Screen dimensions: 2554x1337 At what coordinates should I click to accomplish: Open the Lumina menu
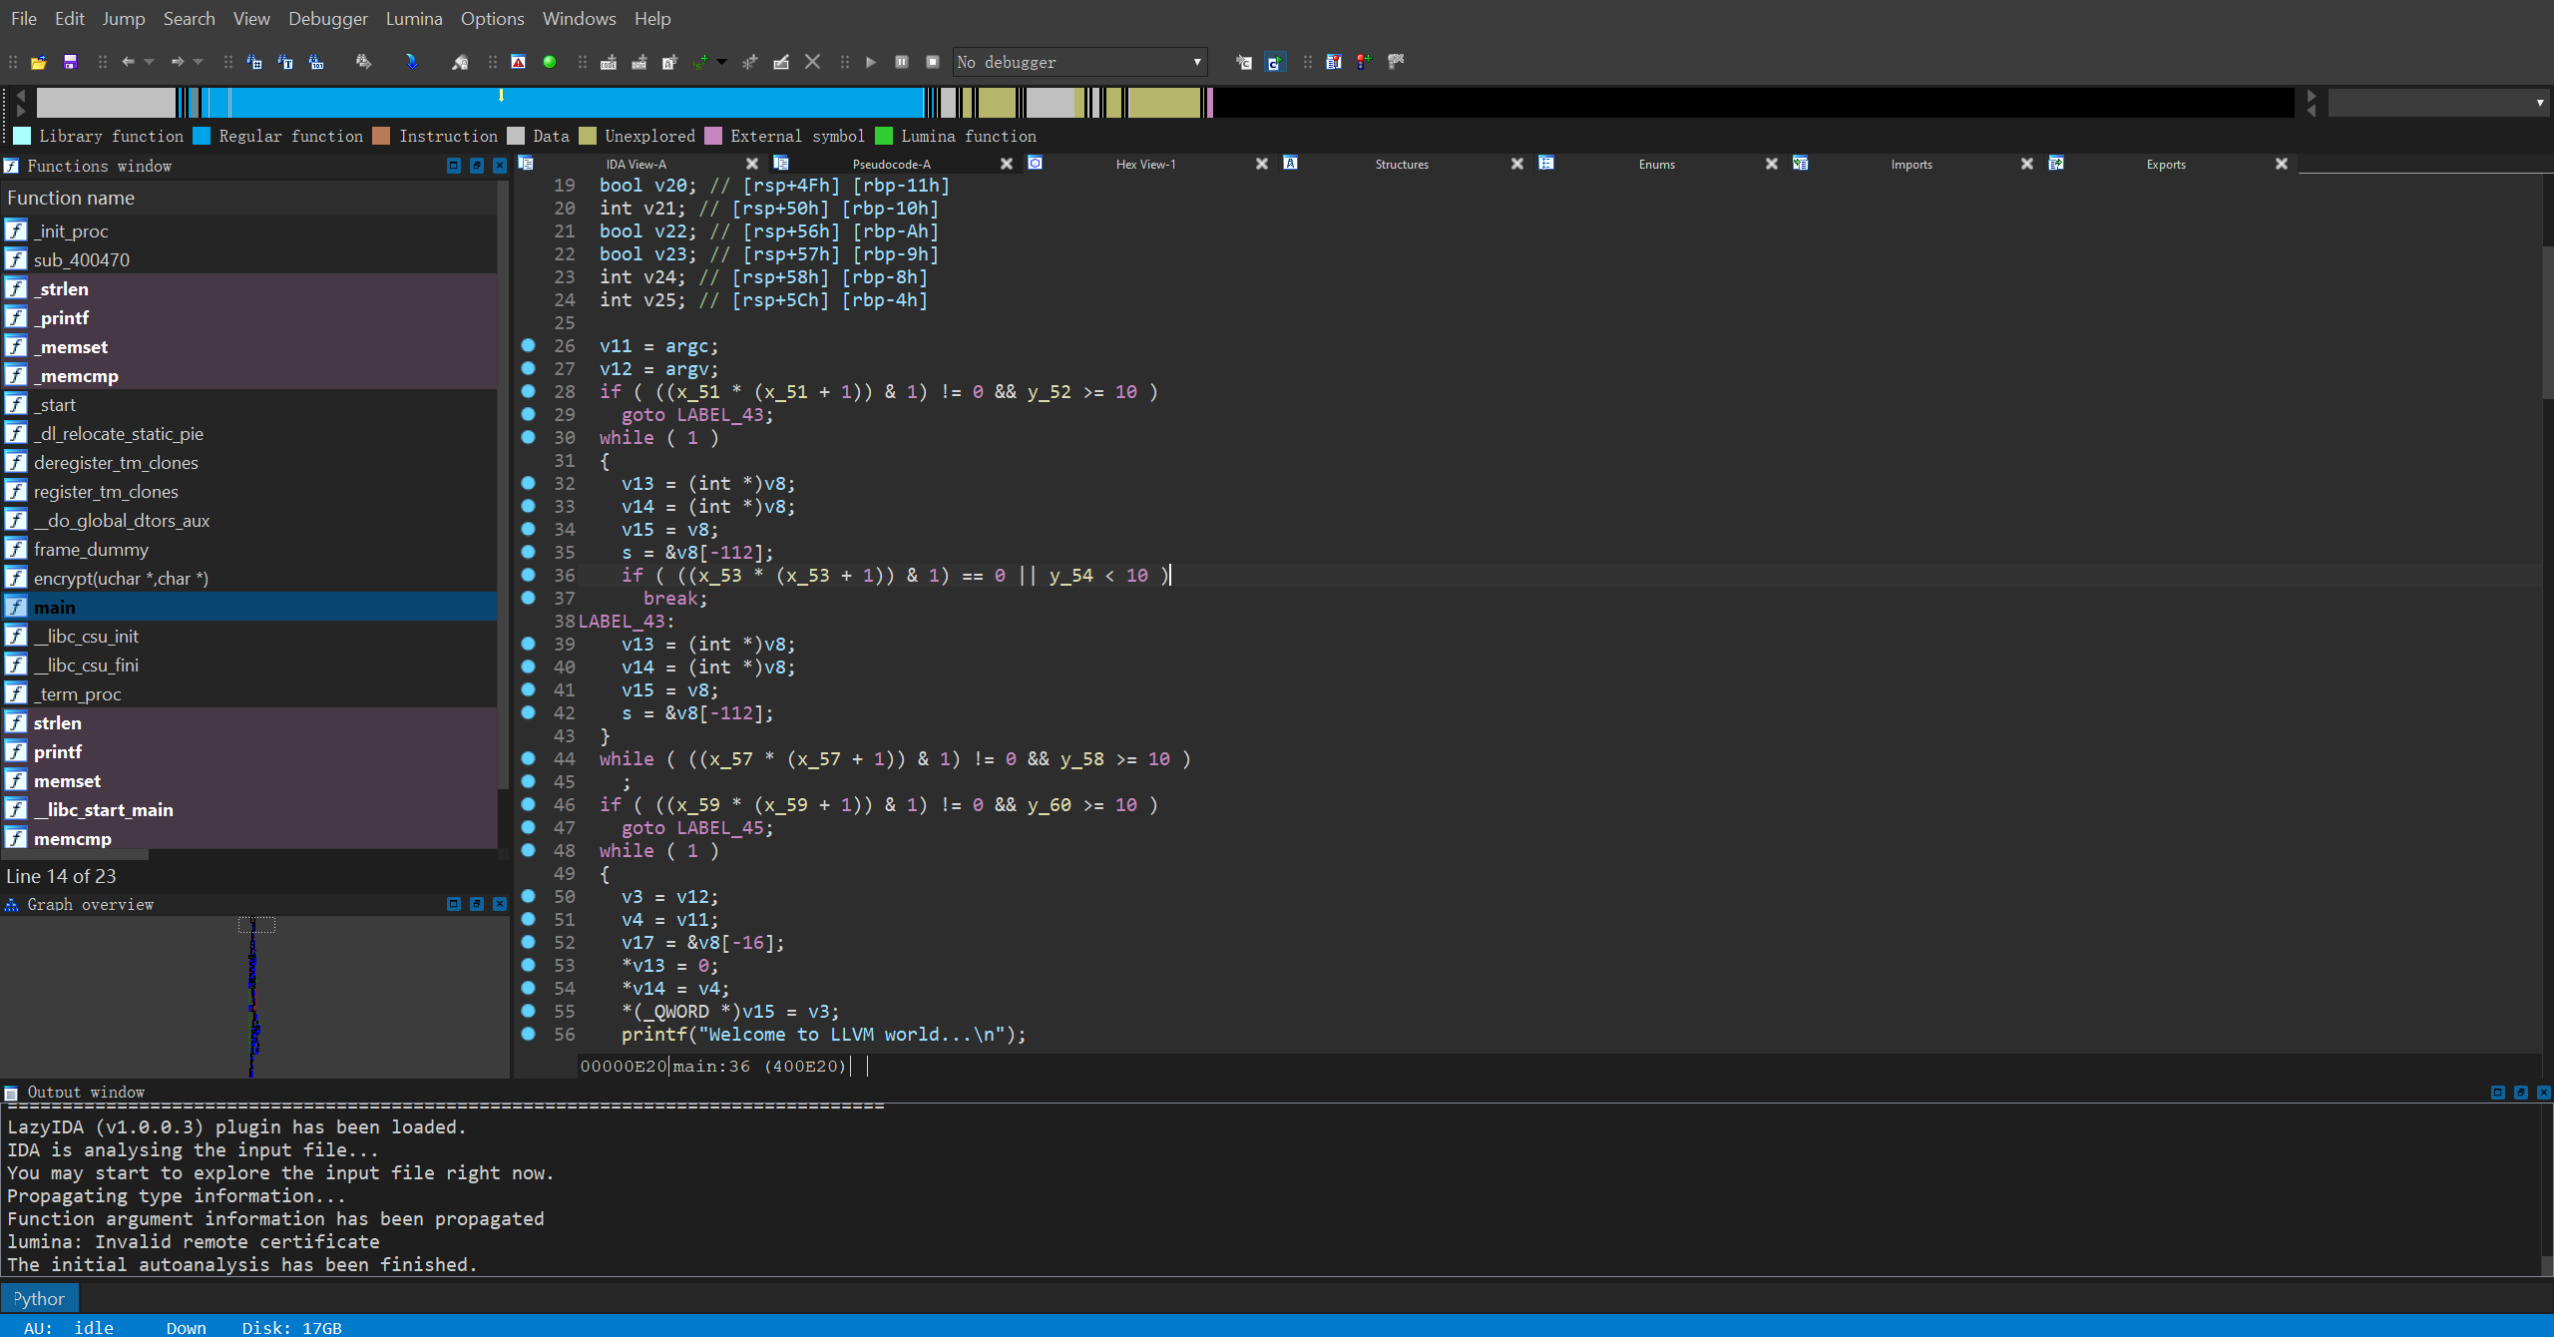pos(413,18)
